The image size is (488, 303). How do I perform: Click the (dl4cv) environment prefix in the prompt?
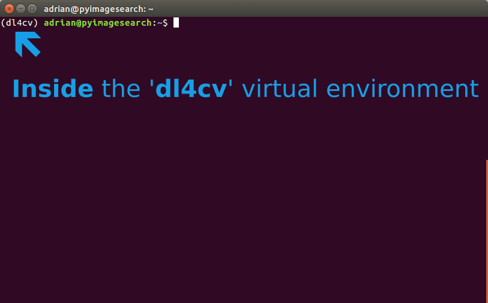[x=19, y=23]
